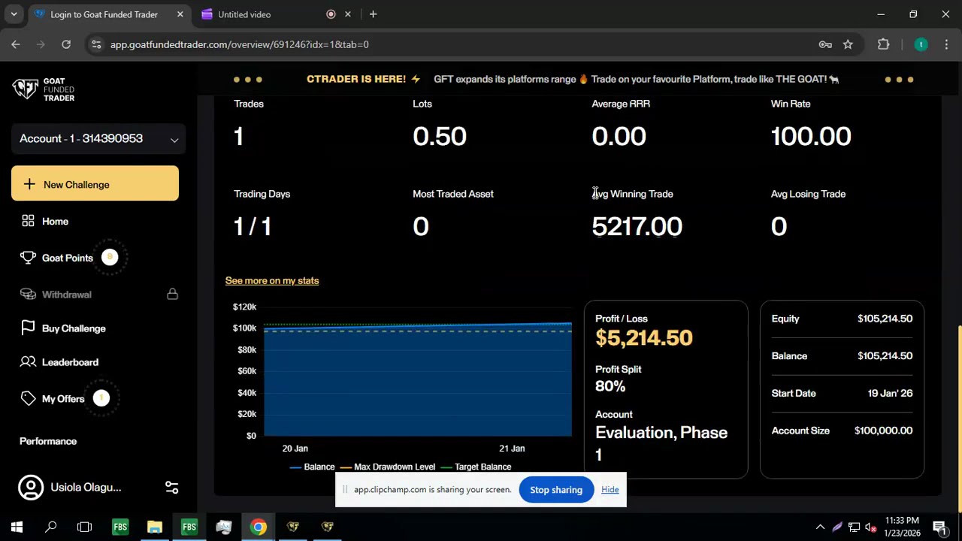Select the Login to Goat Funded Trader tab
This screenshot has width=962, height=541.
[104, 14]
